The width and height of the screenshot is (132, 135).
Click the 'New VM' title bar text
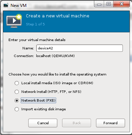(x=19, y=6)
